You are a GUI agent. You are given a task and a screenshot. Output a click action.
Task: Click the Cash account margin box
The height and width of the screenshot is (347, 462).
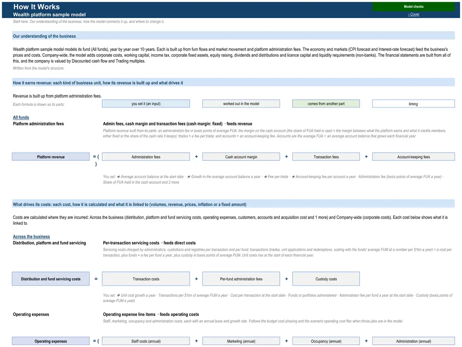click(241, 157)
